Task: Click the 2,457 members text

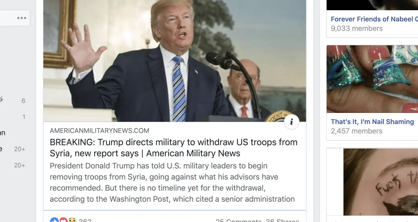Action: pos(357,131)
